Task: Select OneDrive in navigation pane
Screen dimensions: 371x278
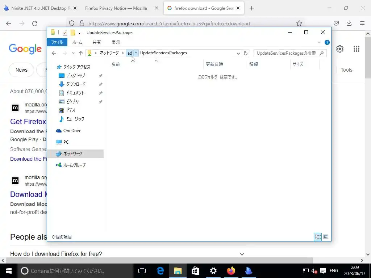Action: 72,130
